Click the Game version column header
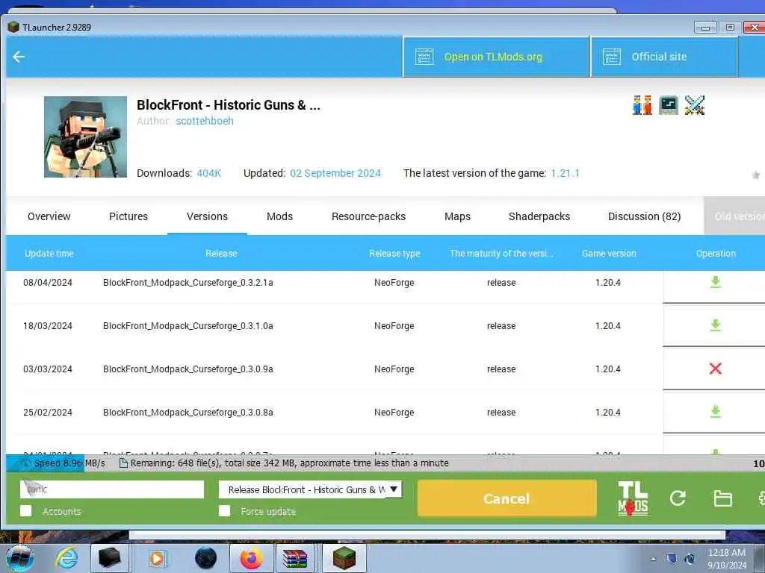765x573 pixels. (609, 254)
